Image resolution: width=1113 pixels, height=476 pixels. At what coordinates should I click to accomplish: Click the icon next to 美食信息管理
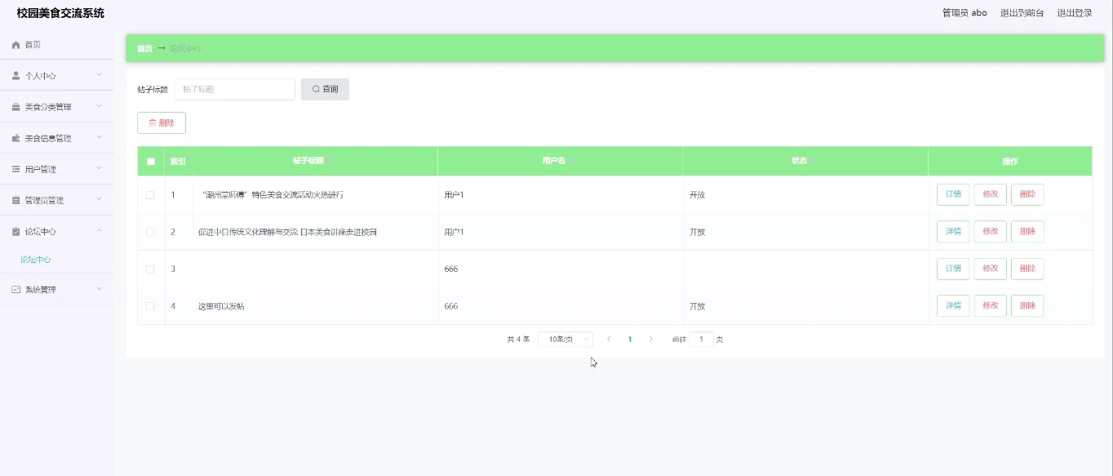16,138
